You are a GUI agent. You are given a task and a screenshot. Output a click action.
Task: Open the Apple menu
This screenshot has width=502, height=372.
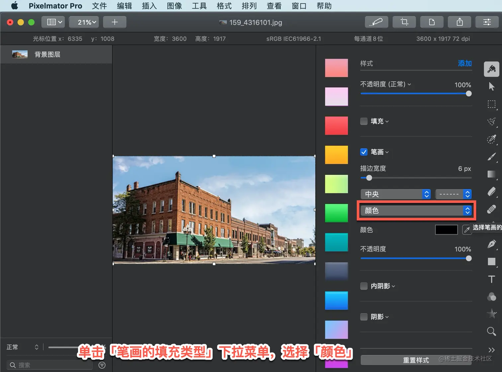point(15,6)
